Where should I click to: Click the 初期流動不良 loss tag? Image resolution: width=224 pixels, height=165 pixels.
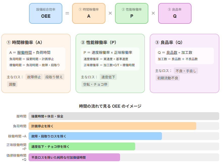tap(167, 78)
